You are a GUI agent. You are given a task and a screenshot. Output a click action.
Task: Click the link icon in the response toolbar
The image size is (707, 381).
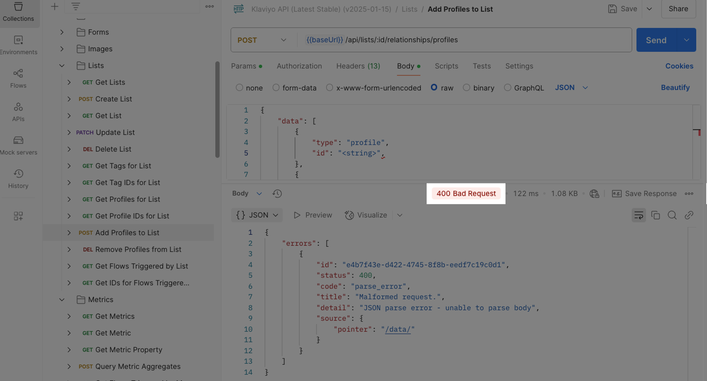689,215
